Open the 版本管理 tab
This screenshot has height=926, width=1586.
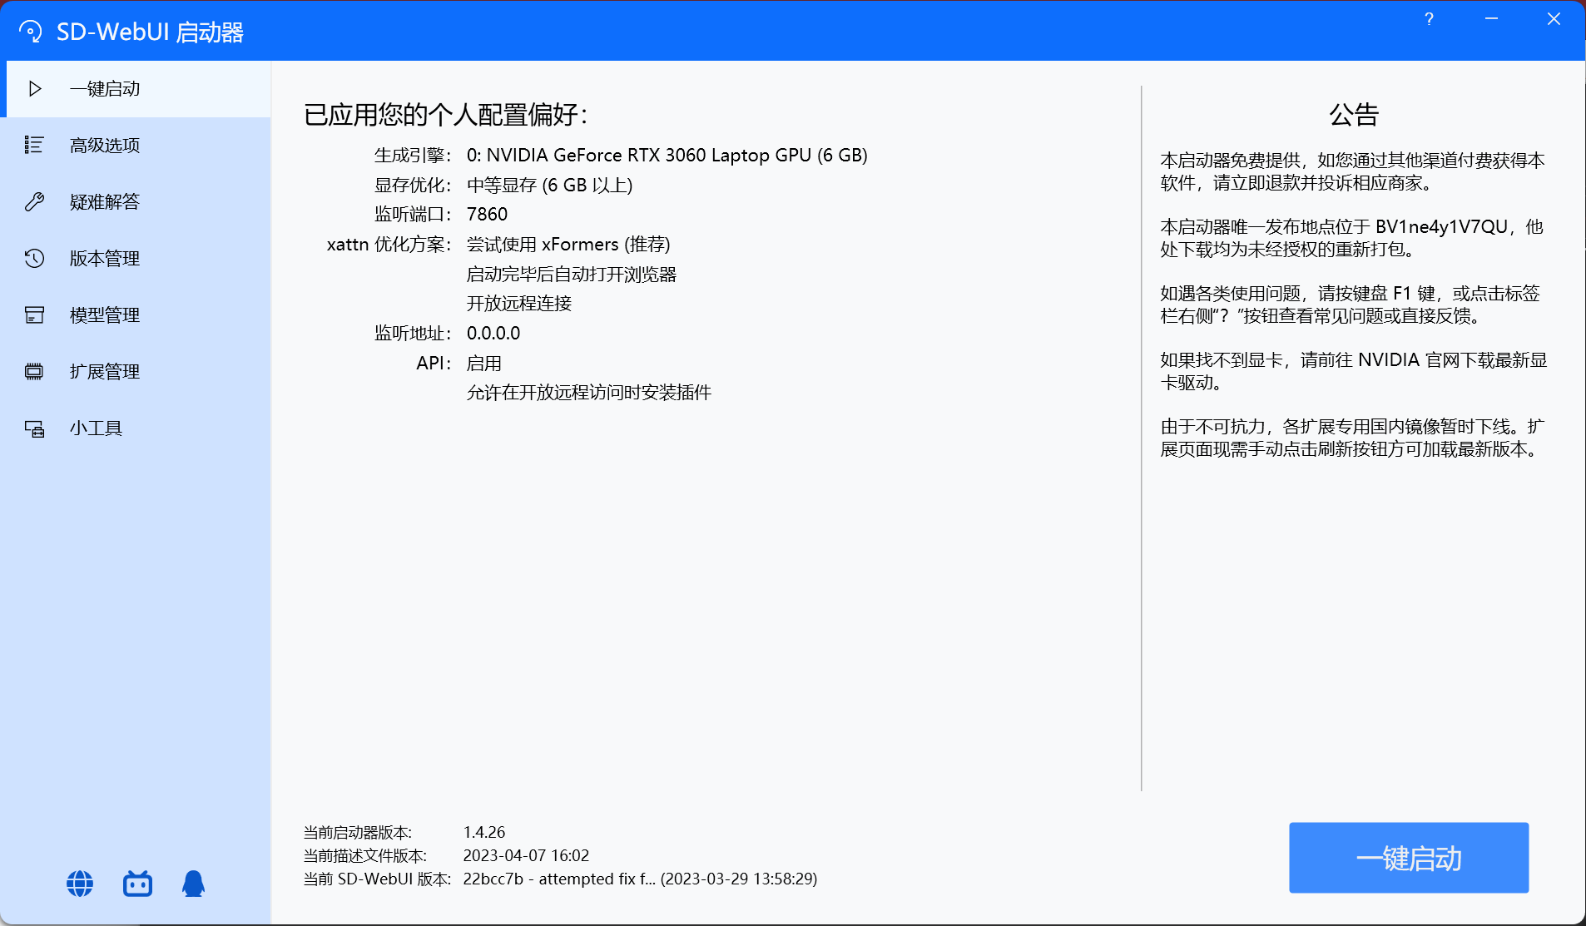tap(137, 259)
